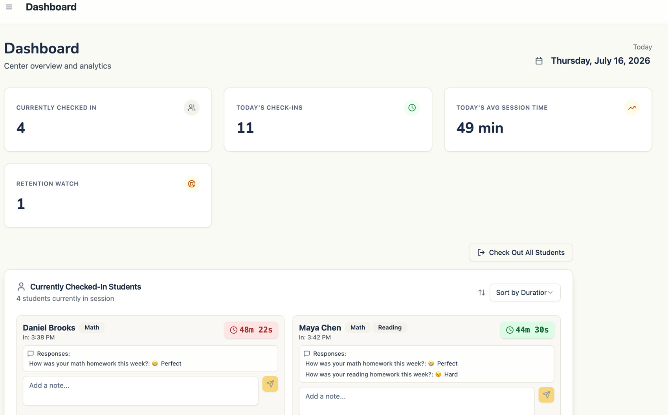
Task: Click the clock icon in Daniel's 48m timer
Action: (233, 330)
